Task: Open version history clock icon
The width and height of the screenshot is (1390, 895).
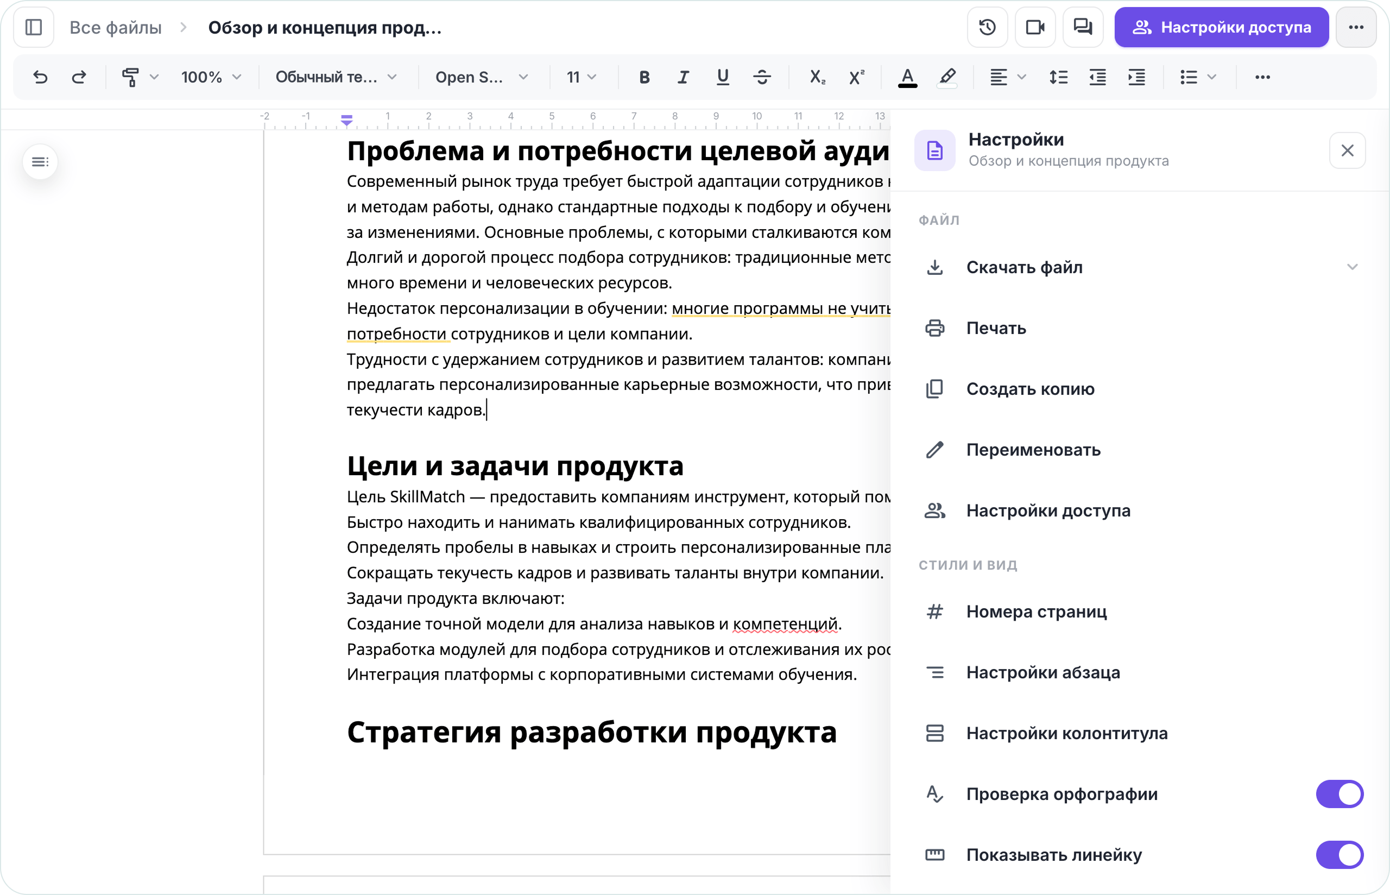Action: 988,27
